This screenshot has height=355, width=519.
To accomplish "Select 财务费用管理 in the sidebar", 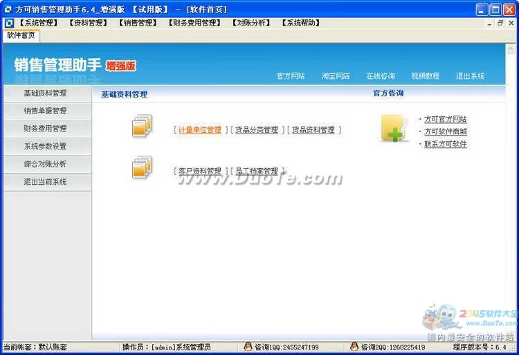I will 47,129.
